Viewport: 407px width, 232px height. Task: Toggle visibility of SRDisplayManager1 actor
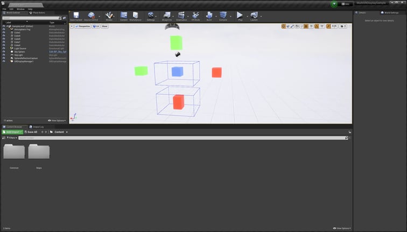[4, 61]
